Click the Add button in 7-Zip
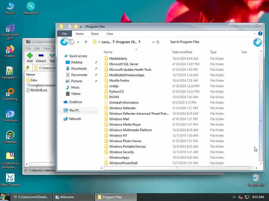The height and width of the screenshot is (201, 269). coord(30,58)
